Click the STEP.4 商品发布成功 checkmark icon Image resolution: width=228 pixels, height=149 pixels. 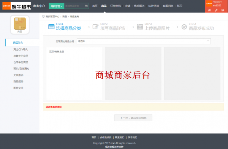(184, 27)
